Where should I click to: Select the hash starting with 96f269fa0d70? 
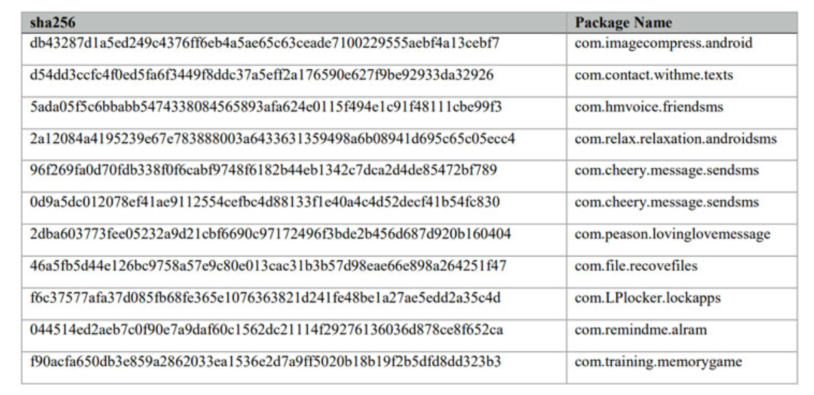pos(263,171)
